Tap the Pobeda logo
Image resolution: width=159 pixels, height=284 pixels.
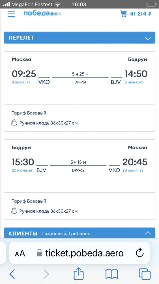point(42,14)
